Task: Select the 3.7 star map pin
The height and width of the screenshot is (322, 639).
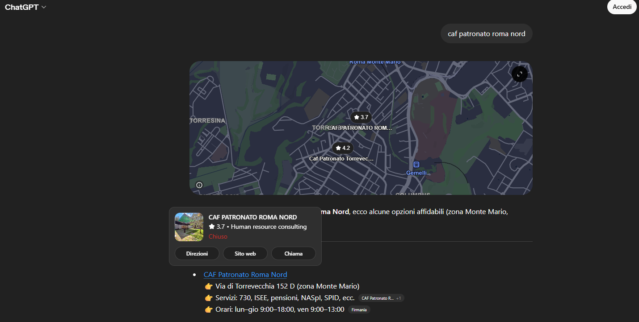Action: pyautogui.click(x=361, y=117)
